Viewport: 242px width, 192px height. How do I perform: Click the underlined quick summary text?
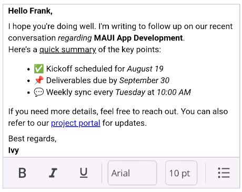point(68,49)
